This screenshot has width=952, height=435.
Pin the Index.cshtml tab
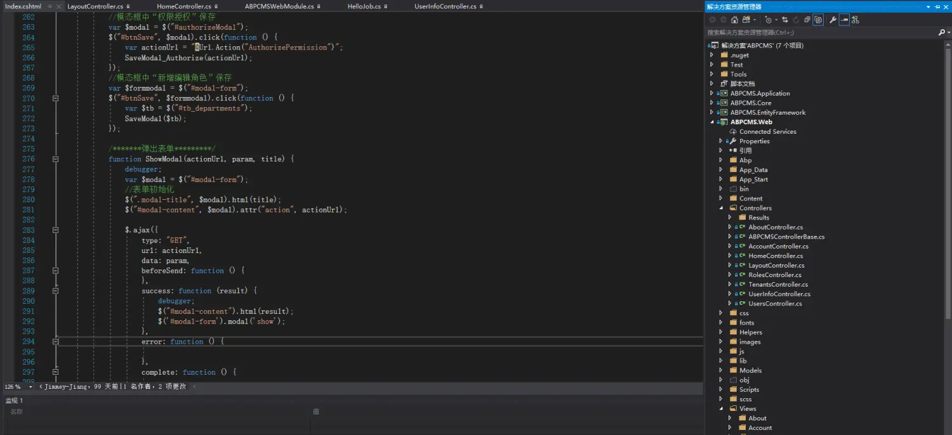(50, 6)
